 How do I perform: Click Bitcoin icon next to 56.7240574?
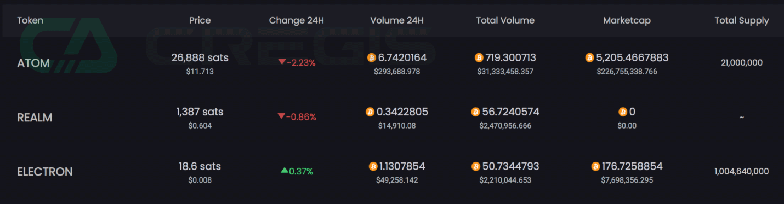coord(476,112)
